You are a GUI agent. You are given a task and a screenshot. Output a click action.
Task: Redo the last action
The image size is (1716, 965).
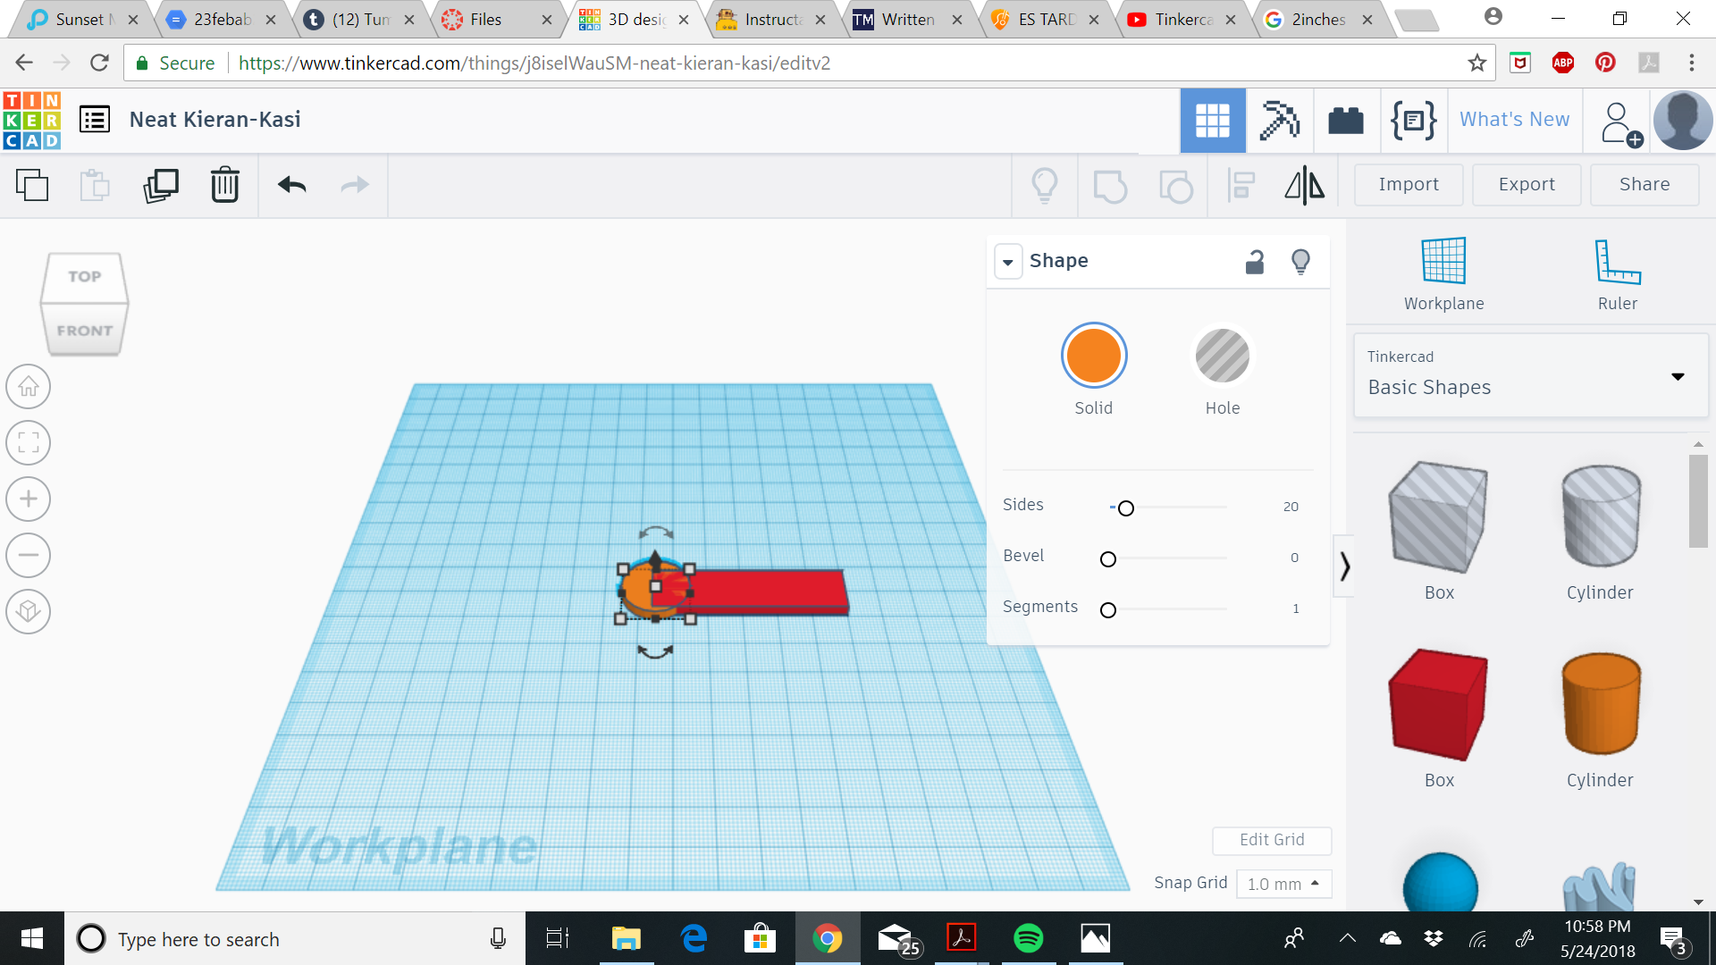355,185
